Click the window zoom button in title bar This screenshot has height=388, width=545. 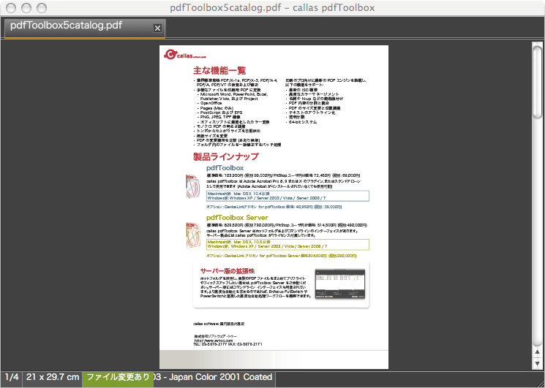(42, 7)
